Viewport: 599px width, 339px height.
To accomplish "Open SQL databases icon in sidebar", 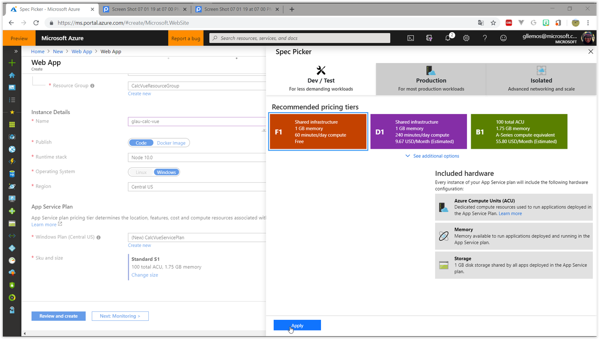I will 12,174.
